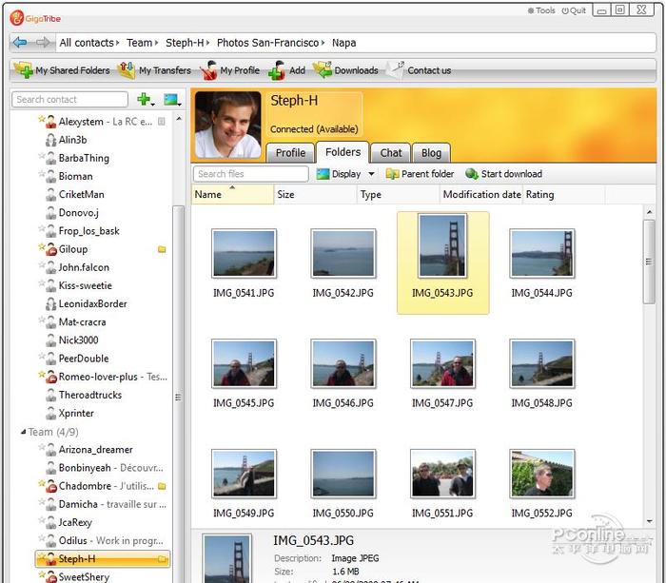666x583 pixels.
Task: Go to Parent folder
Action: (x=420, y=174)
